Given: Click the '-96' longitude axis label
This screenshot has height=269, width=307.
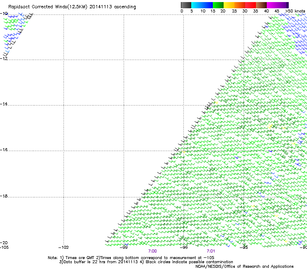Looking at the screenshot, I should (184, 247).
